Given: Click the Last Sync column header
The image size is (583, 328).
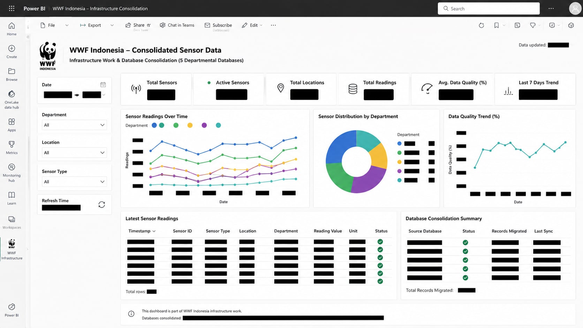Looking at the screenshot, I should click(544, 231).
